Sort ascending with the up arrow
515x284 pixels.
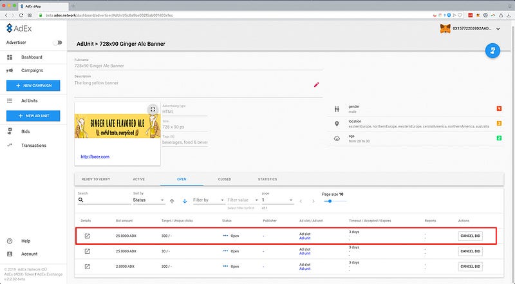[172, 201]
